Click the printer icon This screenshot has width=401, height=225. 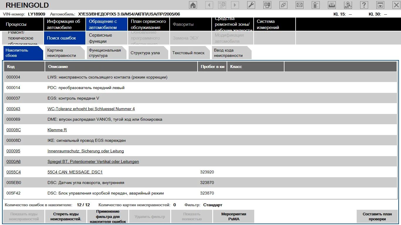point(332,5)
